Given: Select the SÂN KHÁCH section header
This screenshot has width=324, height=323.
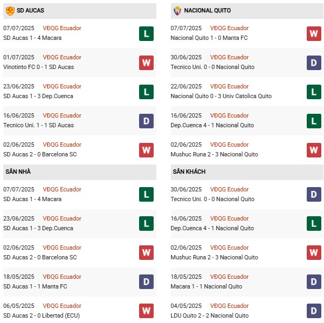Looking at the screenshot, I should tap(189, 171).
